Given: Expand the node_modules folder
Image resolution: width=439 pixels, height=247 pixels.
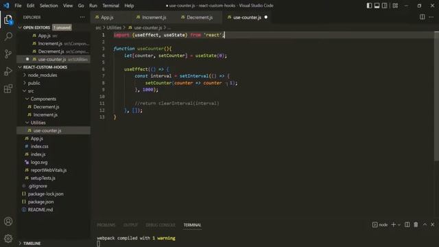Looking at the screenshot, I should coord(54,75).
